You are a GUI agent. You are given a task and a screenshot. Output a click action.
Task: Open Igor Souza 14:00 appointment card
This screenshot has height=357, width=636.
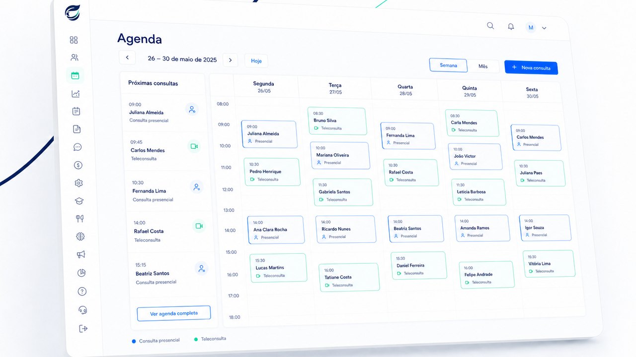(545, 228)
